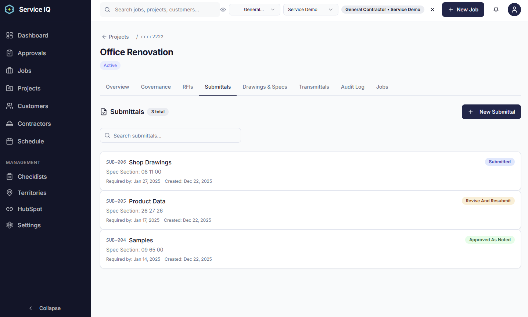Click Required by: Jan 17, 2025
Image resolution: width=528 pixels, height=317 pixels.
pyautogui.click(x=133, y=220)
